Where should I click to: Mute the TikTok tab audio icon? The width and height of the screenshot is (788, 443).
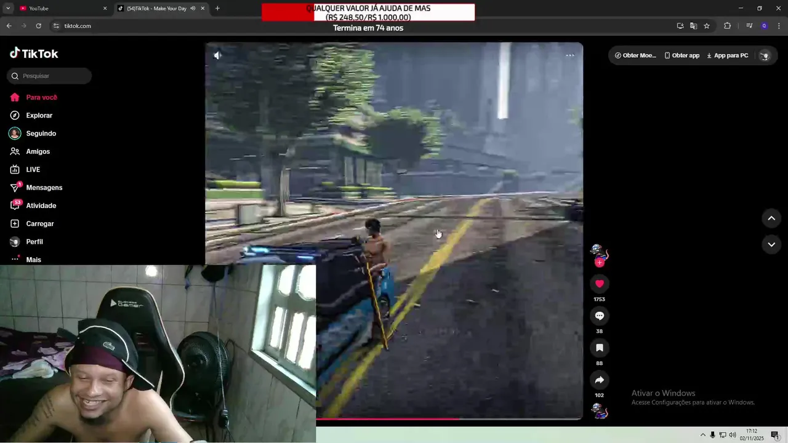[193, 8]
